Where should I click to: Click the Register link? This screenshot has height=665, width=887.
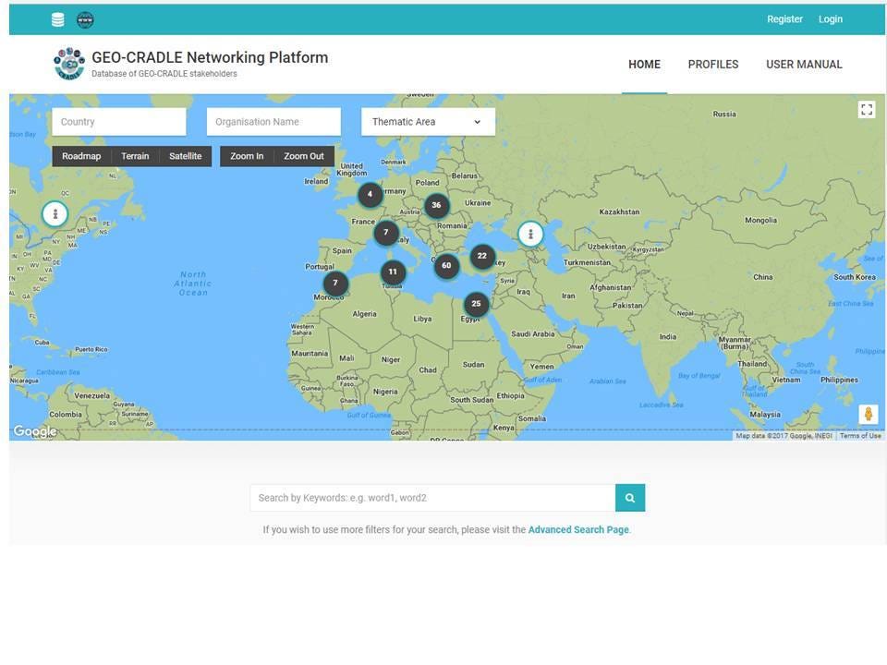click(784, 19)
